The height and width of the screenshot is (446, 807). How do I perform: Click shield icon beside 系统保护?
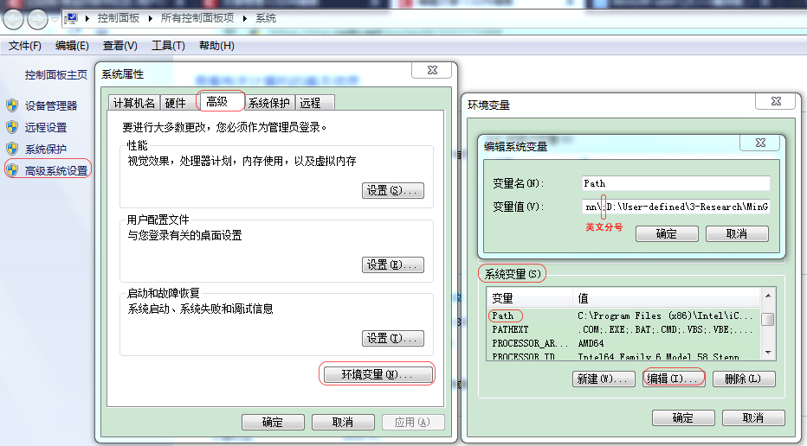point(12,149)
